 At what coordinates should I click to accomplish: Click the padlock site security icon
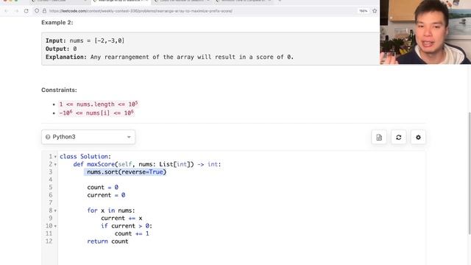point(44,11)
